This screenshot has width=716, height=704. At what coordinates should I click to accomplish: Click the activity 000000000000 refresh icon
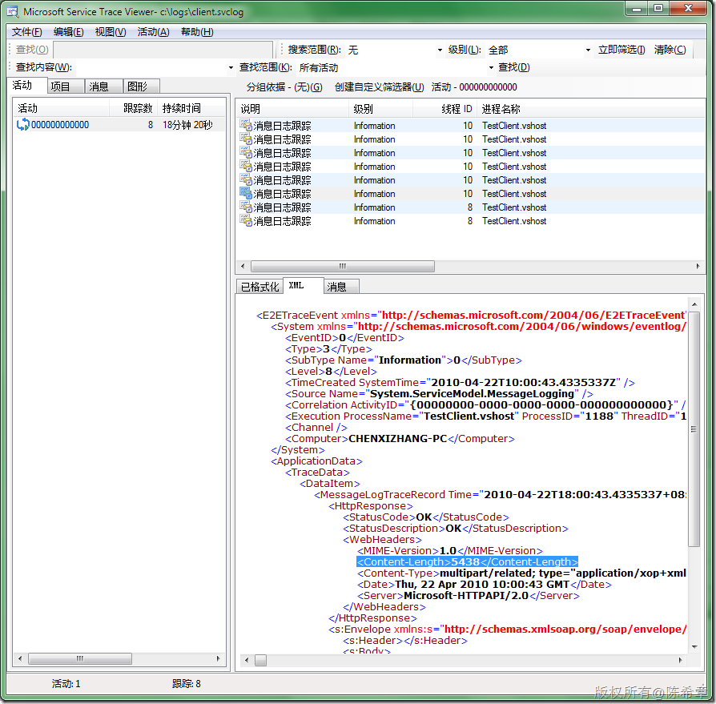23,125
